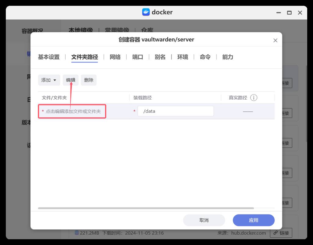The height and width of the screenshot is (245, 313).
Task: Click the 应用 button
Action: (x=253, y=220)
